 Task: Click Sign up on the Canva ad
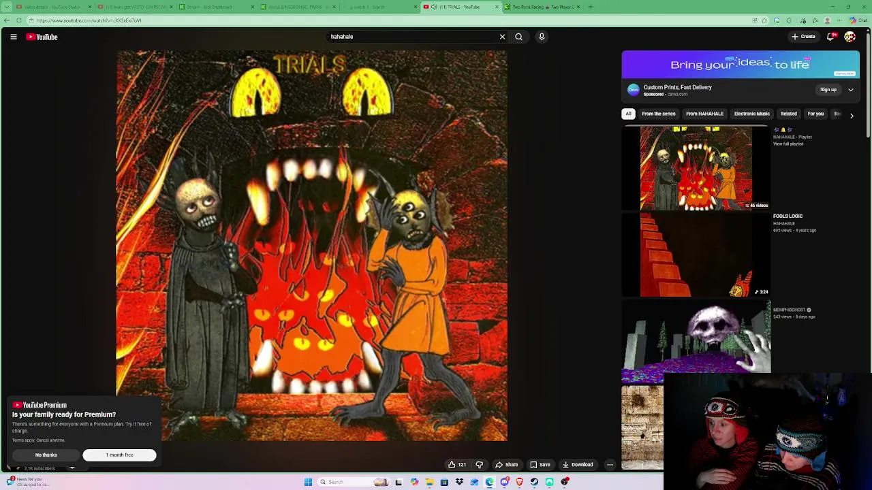828,90
